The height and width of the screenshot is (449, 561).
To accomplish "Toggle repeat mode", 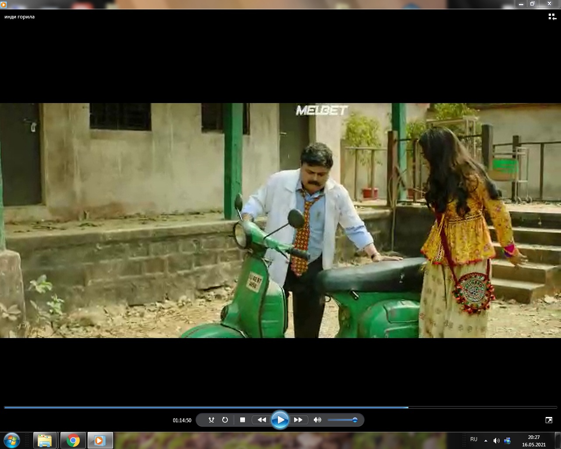I will coord(225,420).
